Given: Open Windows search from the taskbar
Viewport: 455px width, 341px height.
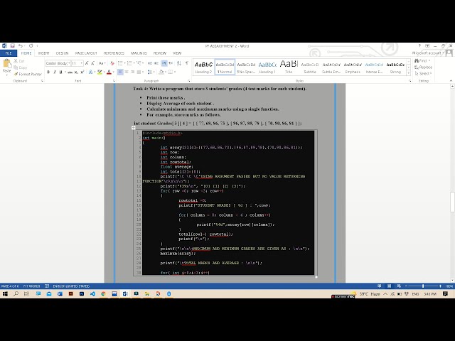Looking at the screenshot, I should tap(16, 293).
